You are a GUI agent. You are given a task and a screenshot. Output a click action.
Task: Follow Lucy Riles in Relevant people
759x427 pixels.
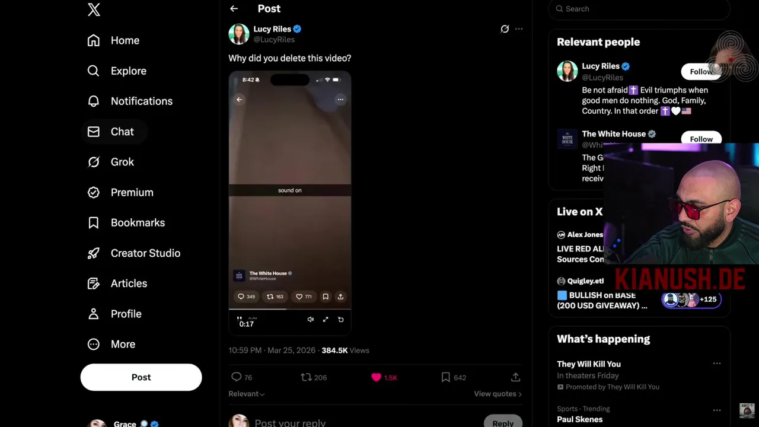[x=701, y=72]
